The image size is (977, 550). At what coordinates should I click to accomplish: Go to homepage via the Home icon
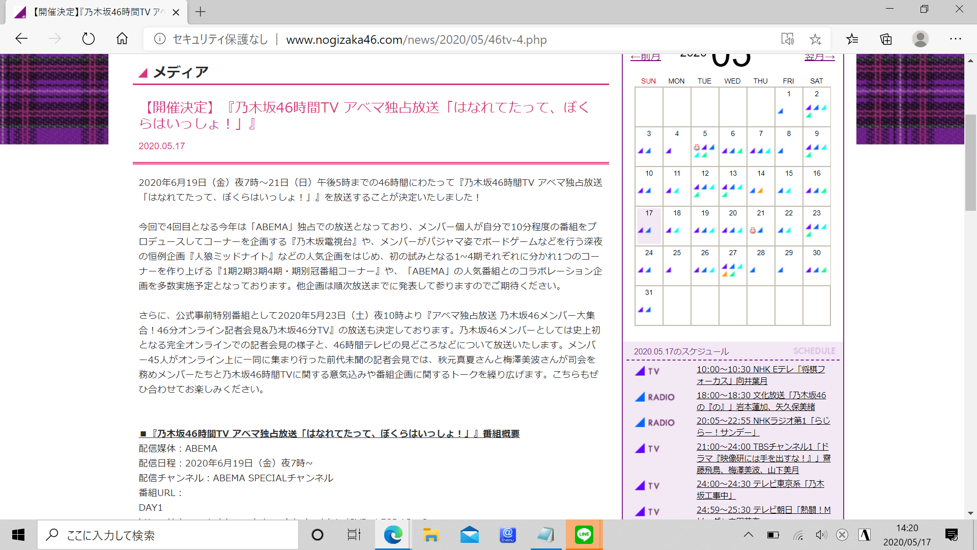[122, 39]
